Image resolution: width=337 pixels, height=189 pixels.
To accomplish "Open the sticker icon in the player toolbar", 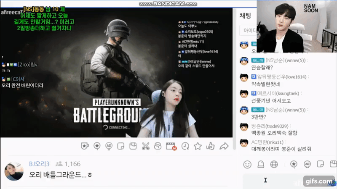I will (121, 146).
